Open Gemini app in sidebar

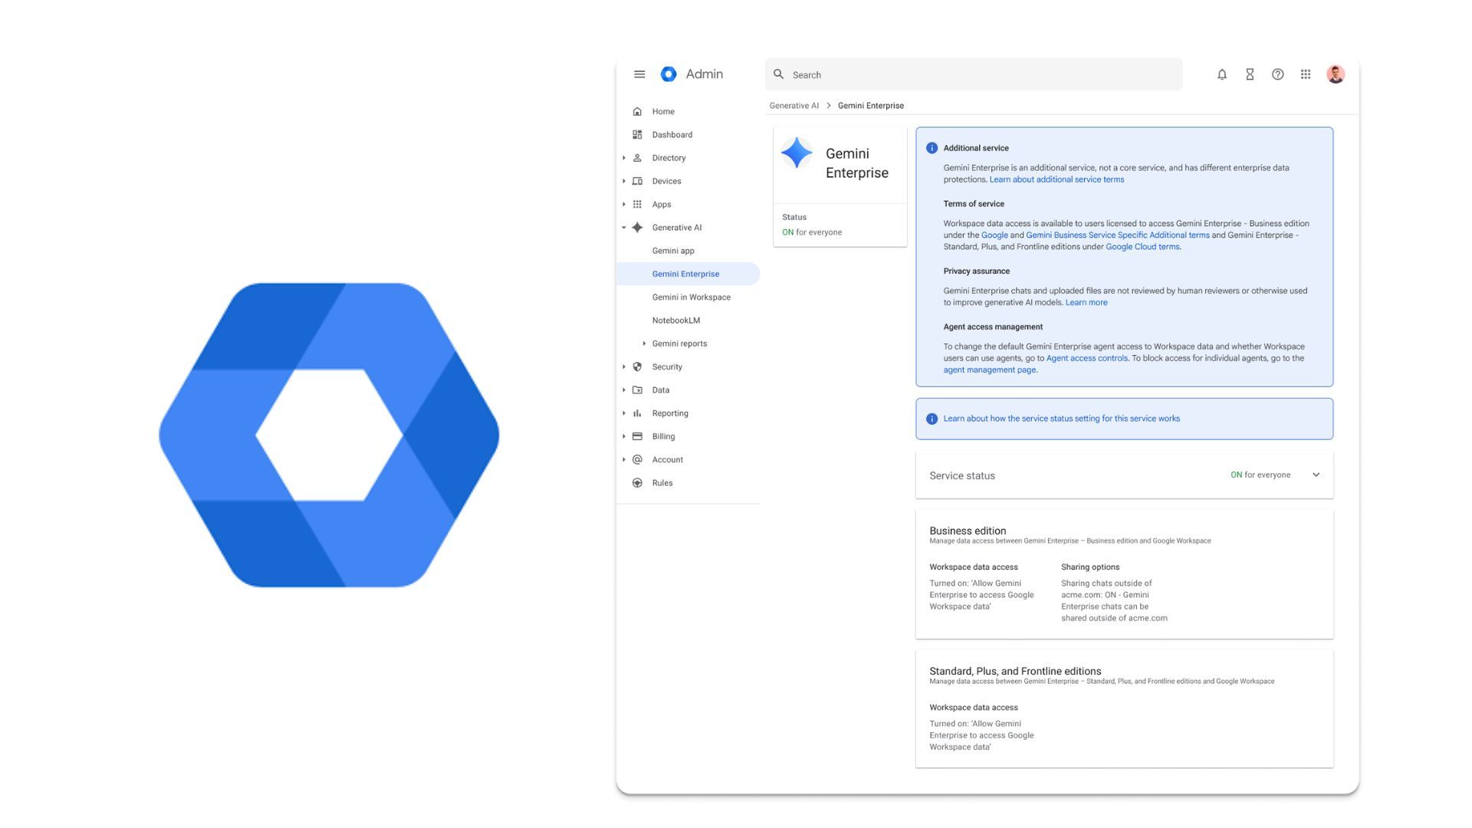673,251
